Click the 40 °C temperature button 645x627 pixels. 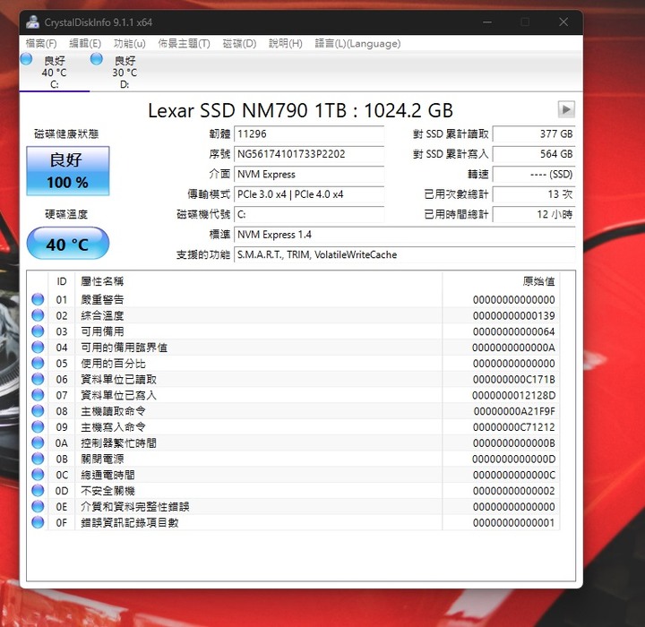pos(68,244)
